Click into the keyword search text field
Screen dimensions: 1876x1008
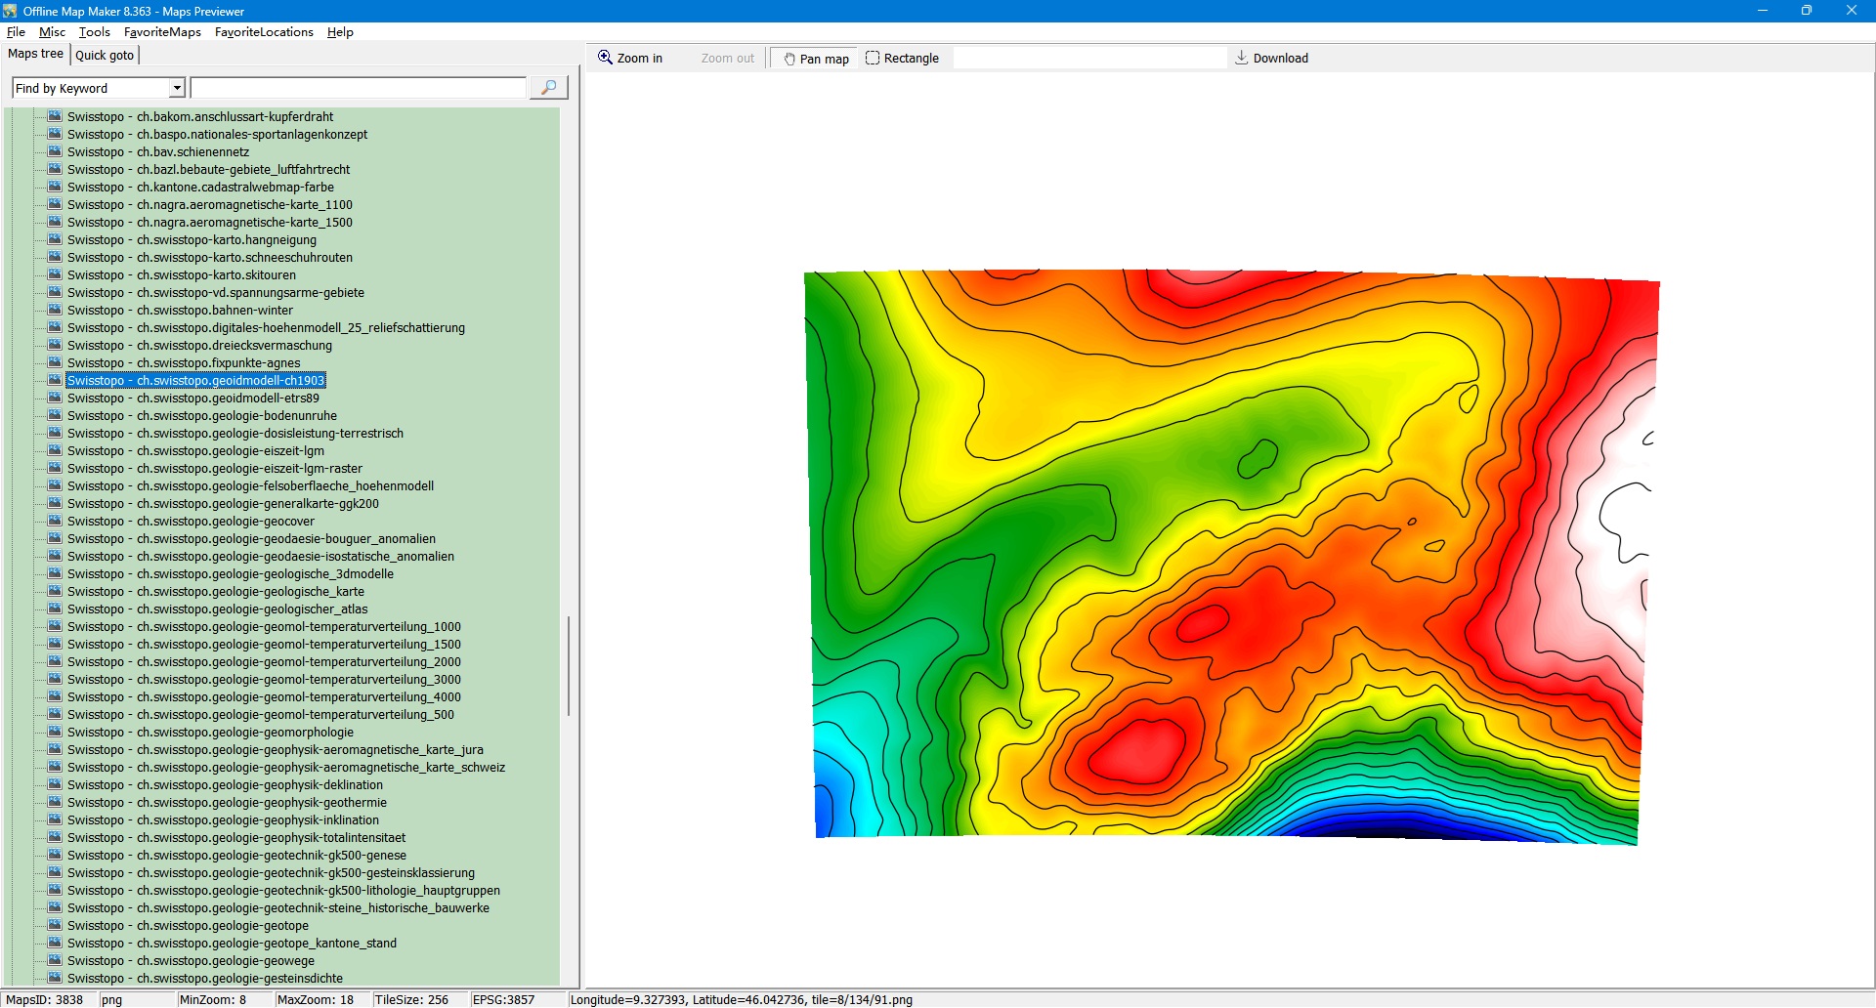(x=358, y=89)
